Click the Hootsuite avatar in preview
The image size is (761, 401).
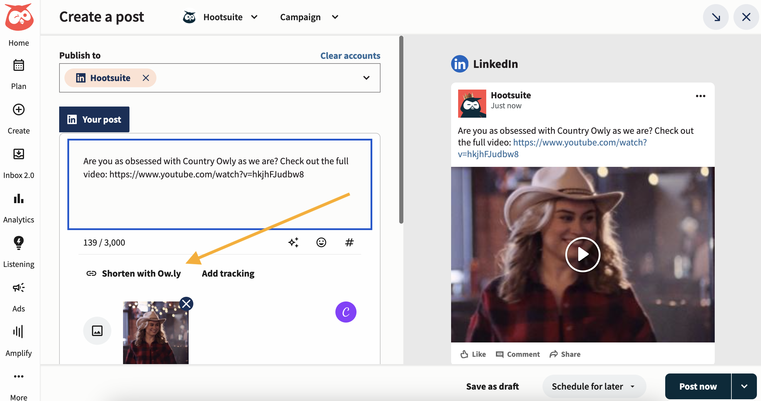472,103
